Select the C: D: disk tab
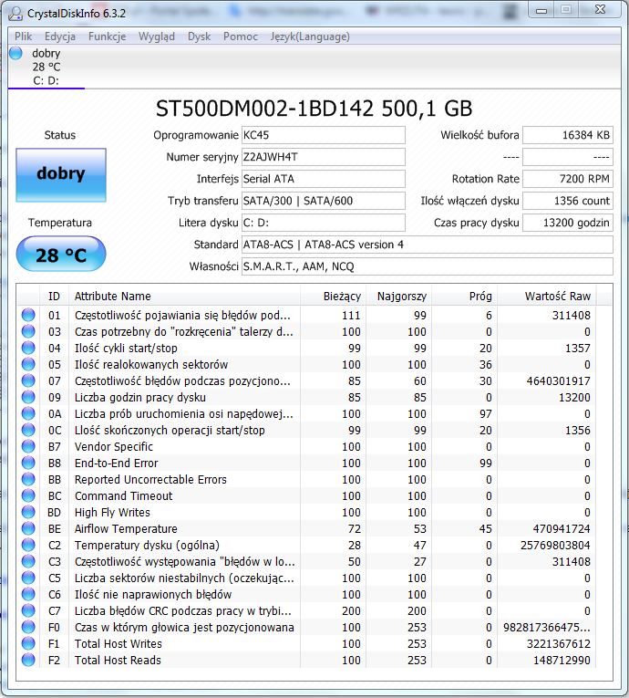 (46, 68)
